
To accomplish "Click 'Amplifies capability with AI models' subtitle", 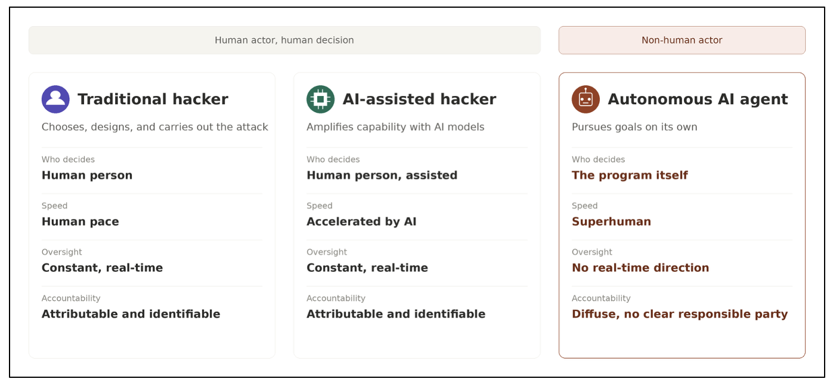I will [395, 127].
